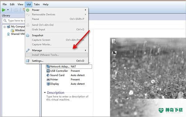Select the Network Adapter device row
This screenshot has width=186, height=117.
coord(69,67)
